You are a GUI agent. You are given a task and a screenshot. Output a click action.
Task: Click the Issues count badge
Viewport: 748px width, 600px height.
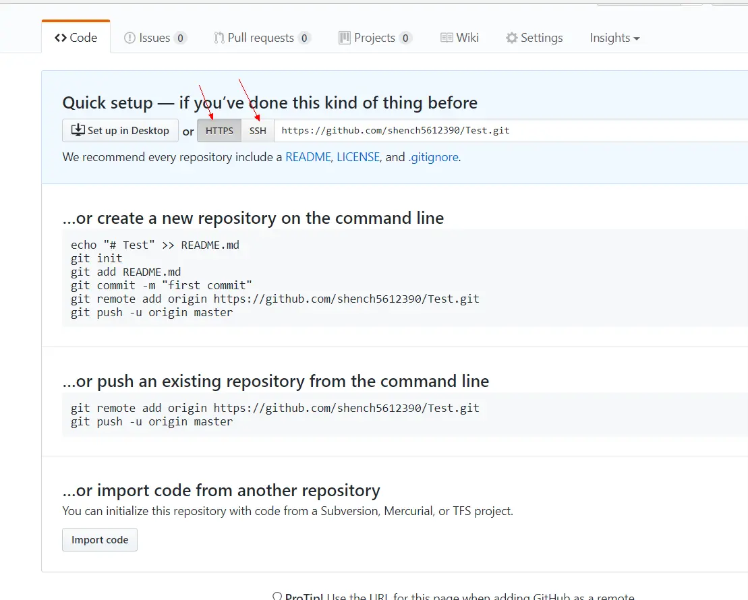coord(180,38)
